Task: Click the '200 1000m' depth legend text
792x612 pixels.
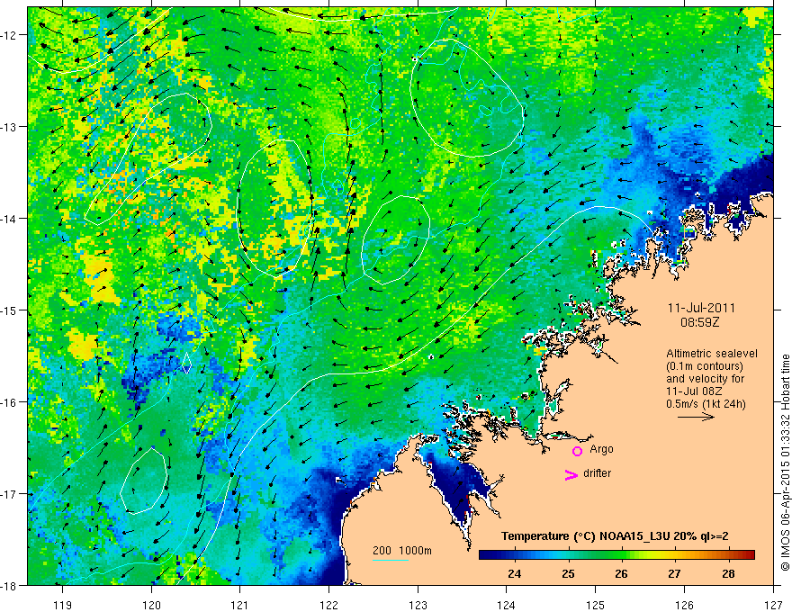Action: coord(402,551)
